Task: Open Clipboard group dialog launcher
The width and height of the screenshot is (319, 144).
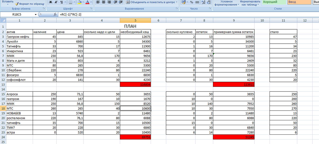Action: coord(44,9)
